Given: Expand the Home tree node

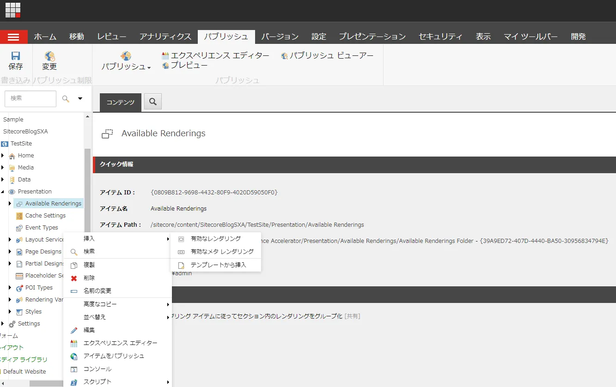Looking at the screenshot, I should pyautogui.click(x=3, y=155).
